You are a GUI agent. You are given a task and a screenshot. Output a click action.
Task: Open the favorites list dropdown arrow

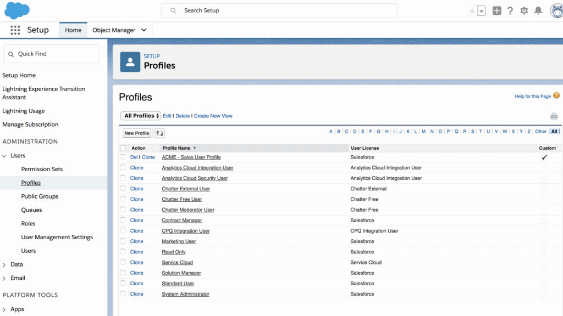[482, 11]
